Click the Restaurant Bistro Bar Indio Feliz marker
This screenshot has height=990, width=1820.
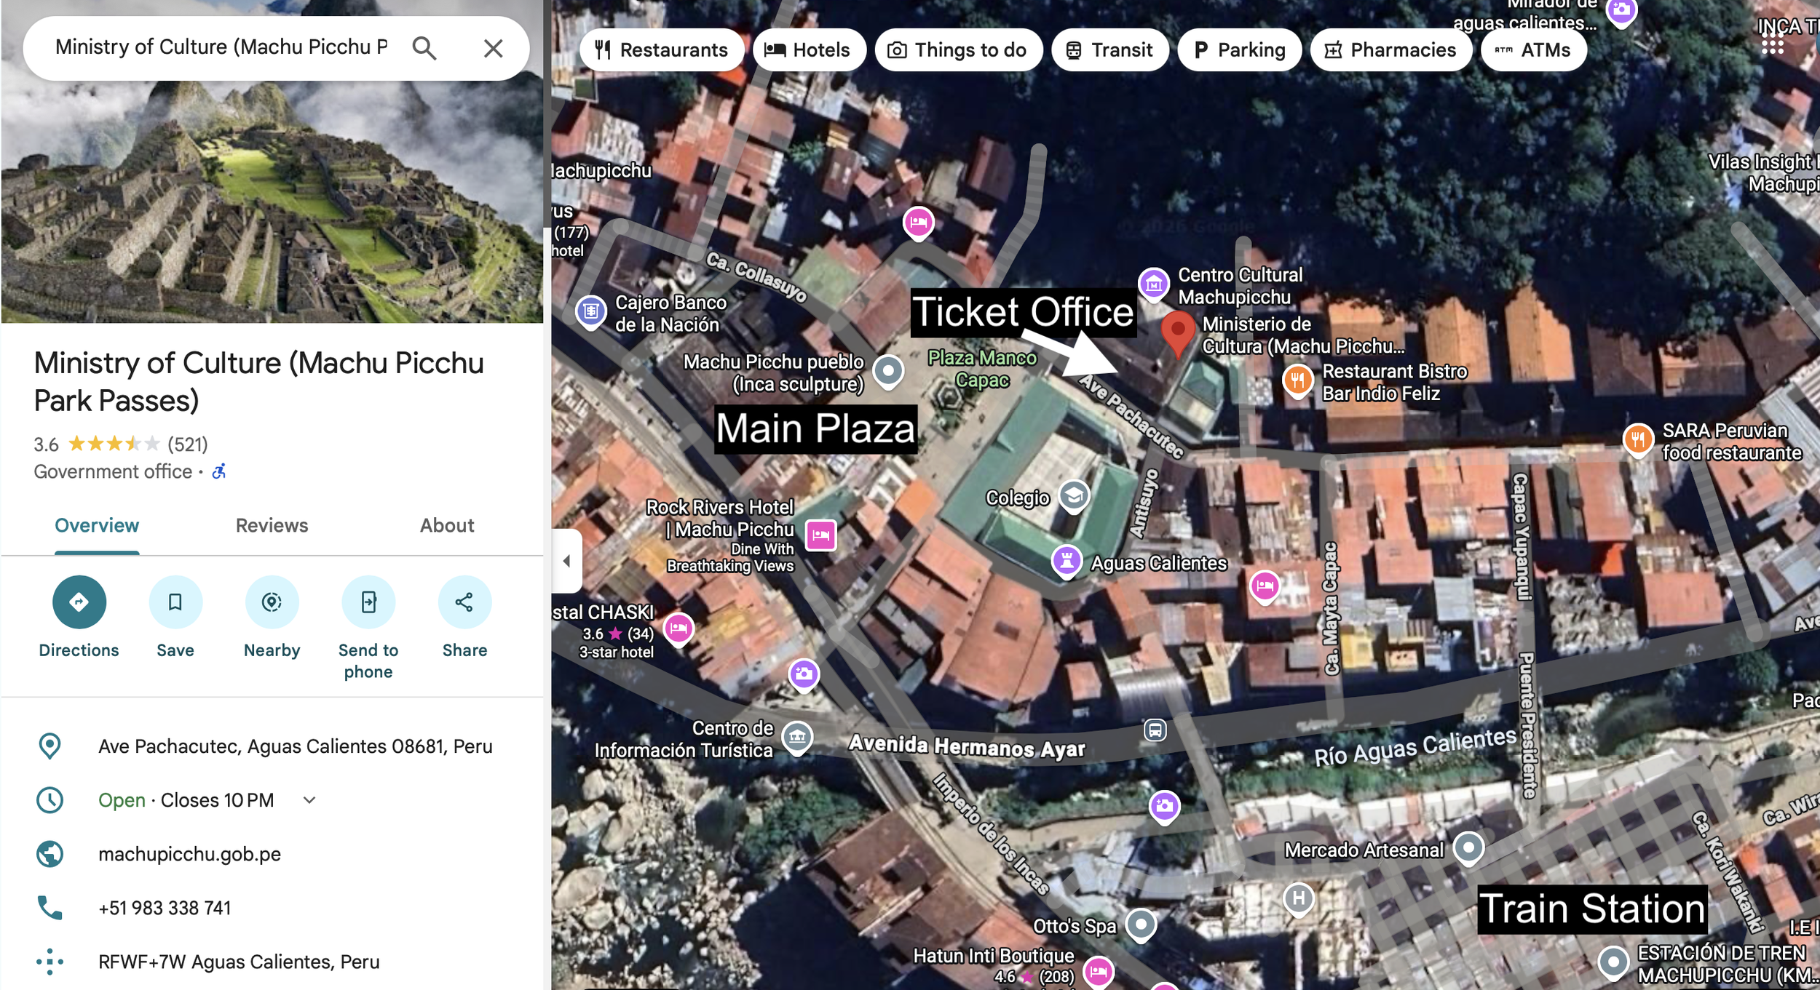(1297, 380)
